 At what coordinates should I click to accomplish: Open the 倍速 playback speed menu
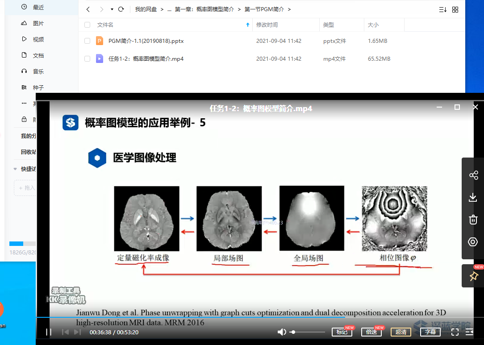(371, 332)
